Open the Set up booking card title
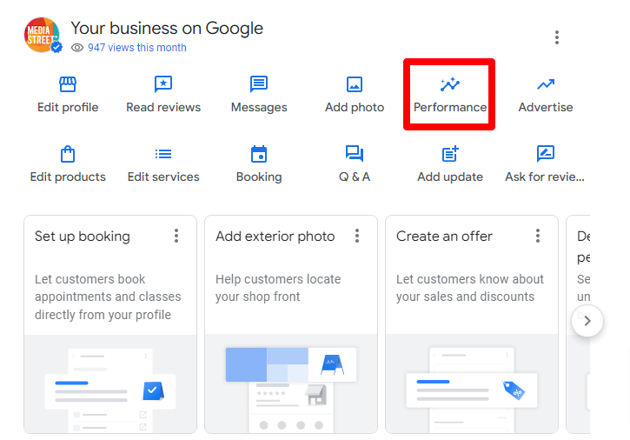 tap(83, 237)
